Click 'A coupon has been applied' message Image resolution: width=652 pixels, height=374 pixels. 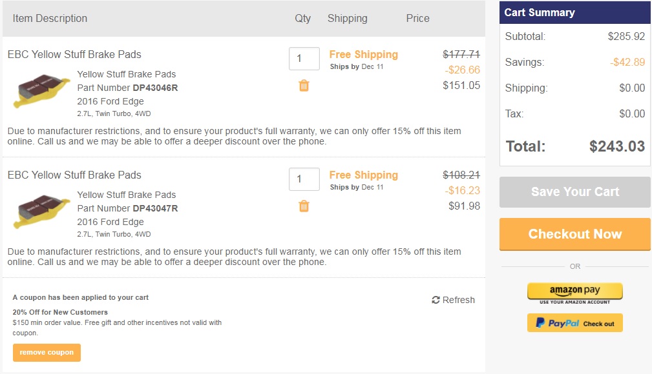pos(80,297)
